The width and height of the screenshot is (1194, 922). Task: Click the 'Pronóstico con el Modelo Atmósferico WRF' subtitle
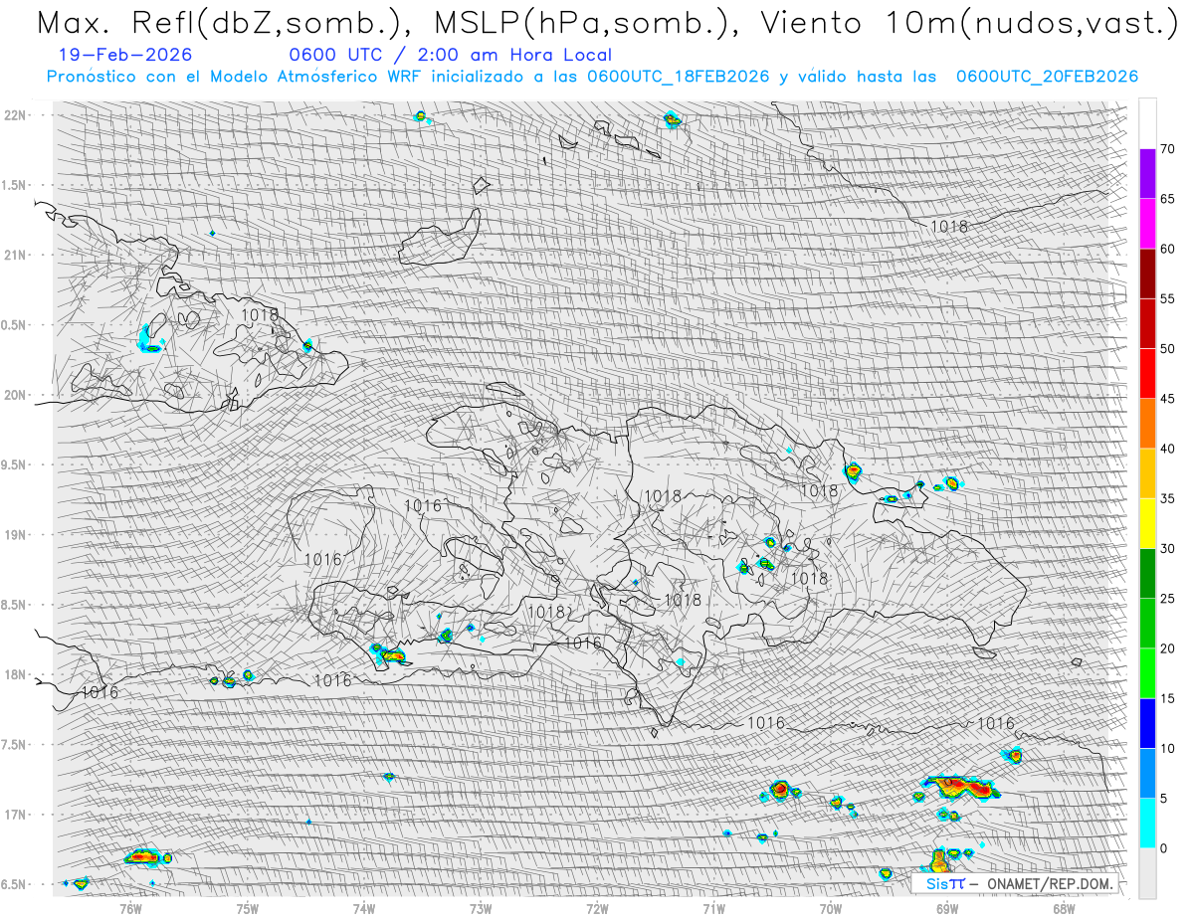tap(232, 77)
